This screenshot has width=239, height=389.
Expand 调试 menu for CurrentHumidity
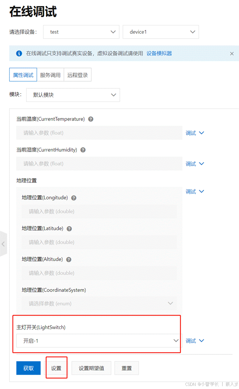(x=195, y=164)
